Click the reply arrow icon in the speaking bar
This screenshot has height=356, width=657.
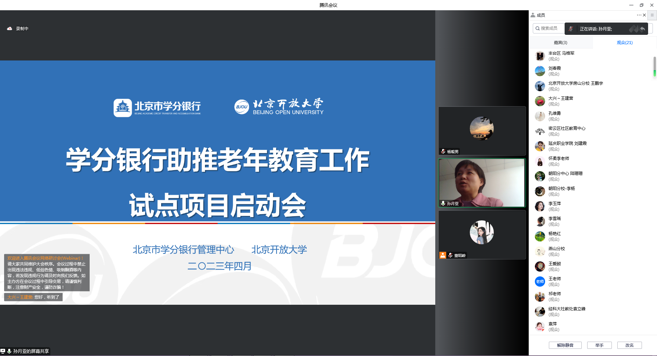(643, 29)
